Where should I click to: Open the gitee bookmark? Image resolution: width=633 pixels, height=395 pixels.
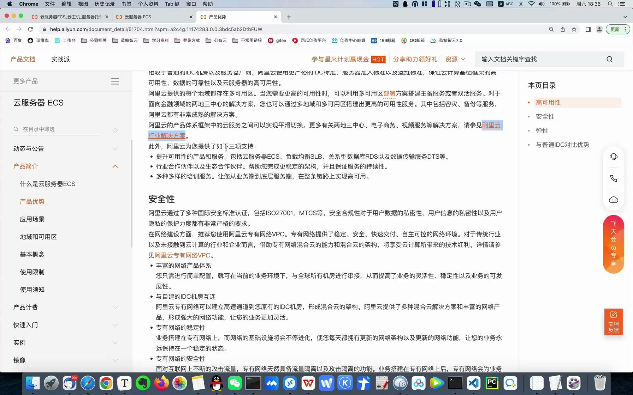[x=277, y=41]
